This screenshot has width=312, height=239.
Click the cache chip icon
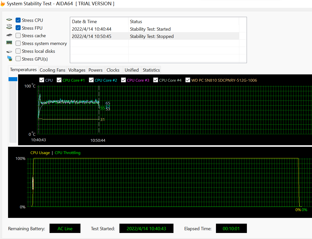[x=9, y=35]
